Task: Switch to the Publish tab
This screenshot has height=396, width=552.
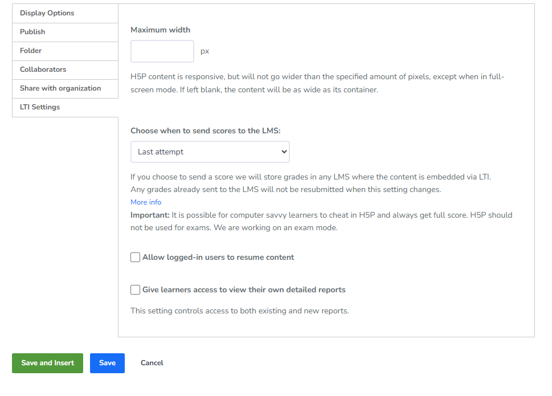Action: click(x=32, y=32)
